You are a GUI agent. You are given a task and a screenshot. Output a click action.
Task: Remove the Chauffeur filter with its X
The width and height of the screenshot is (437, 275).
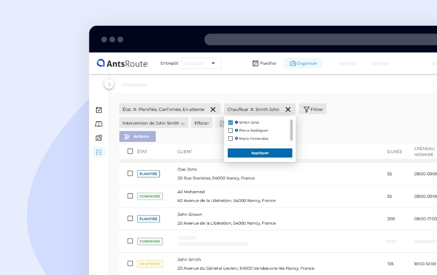click(288, 109)
